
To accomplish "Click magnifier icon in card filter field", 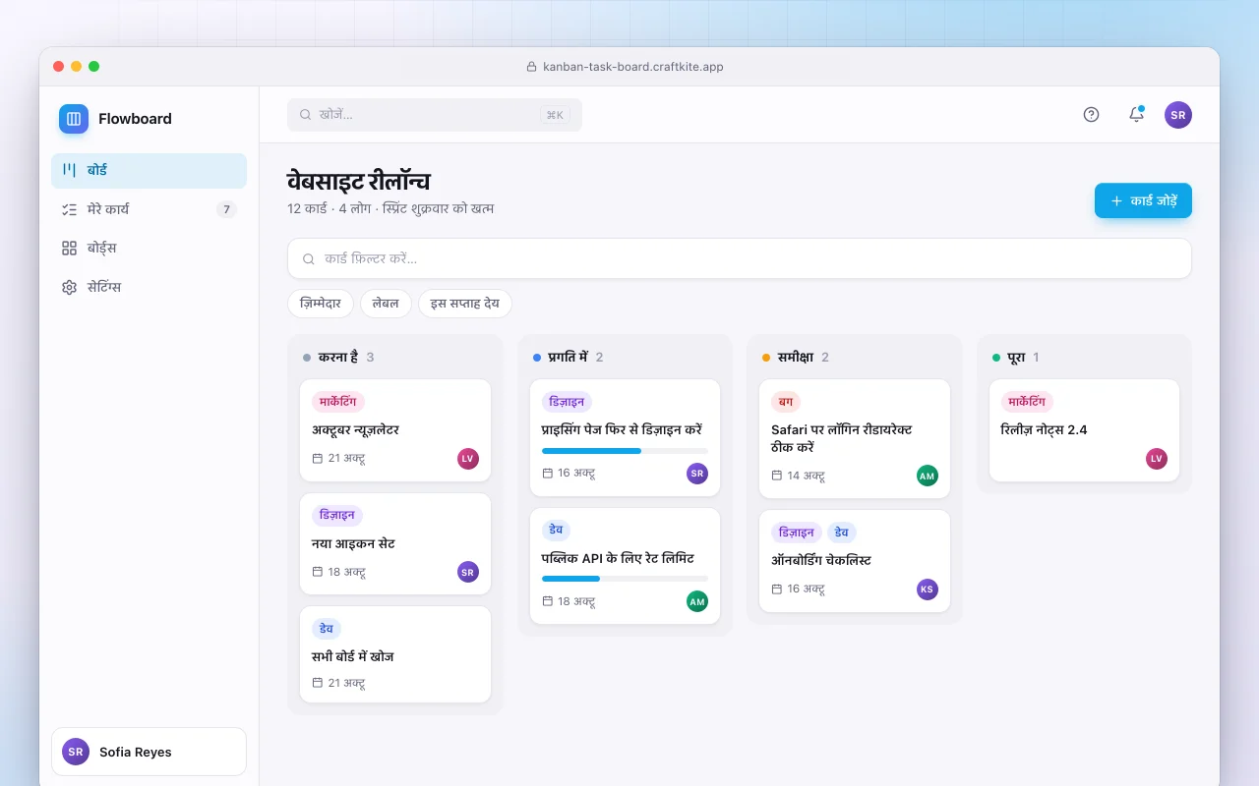I will click(x=309, y=259).
